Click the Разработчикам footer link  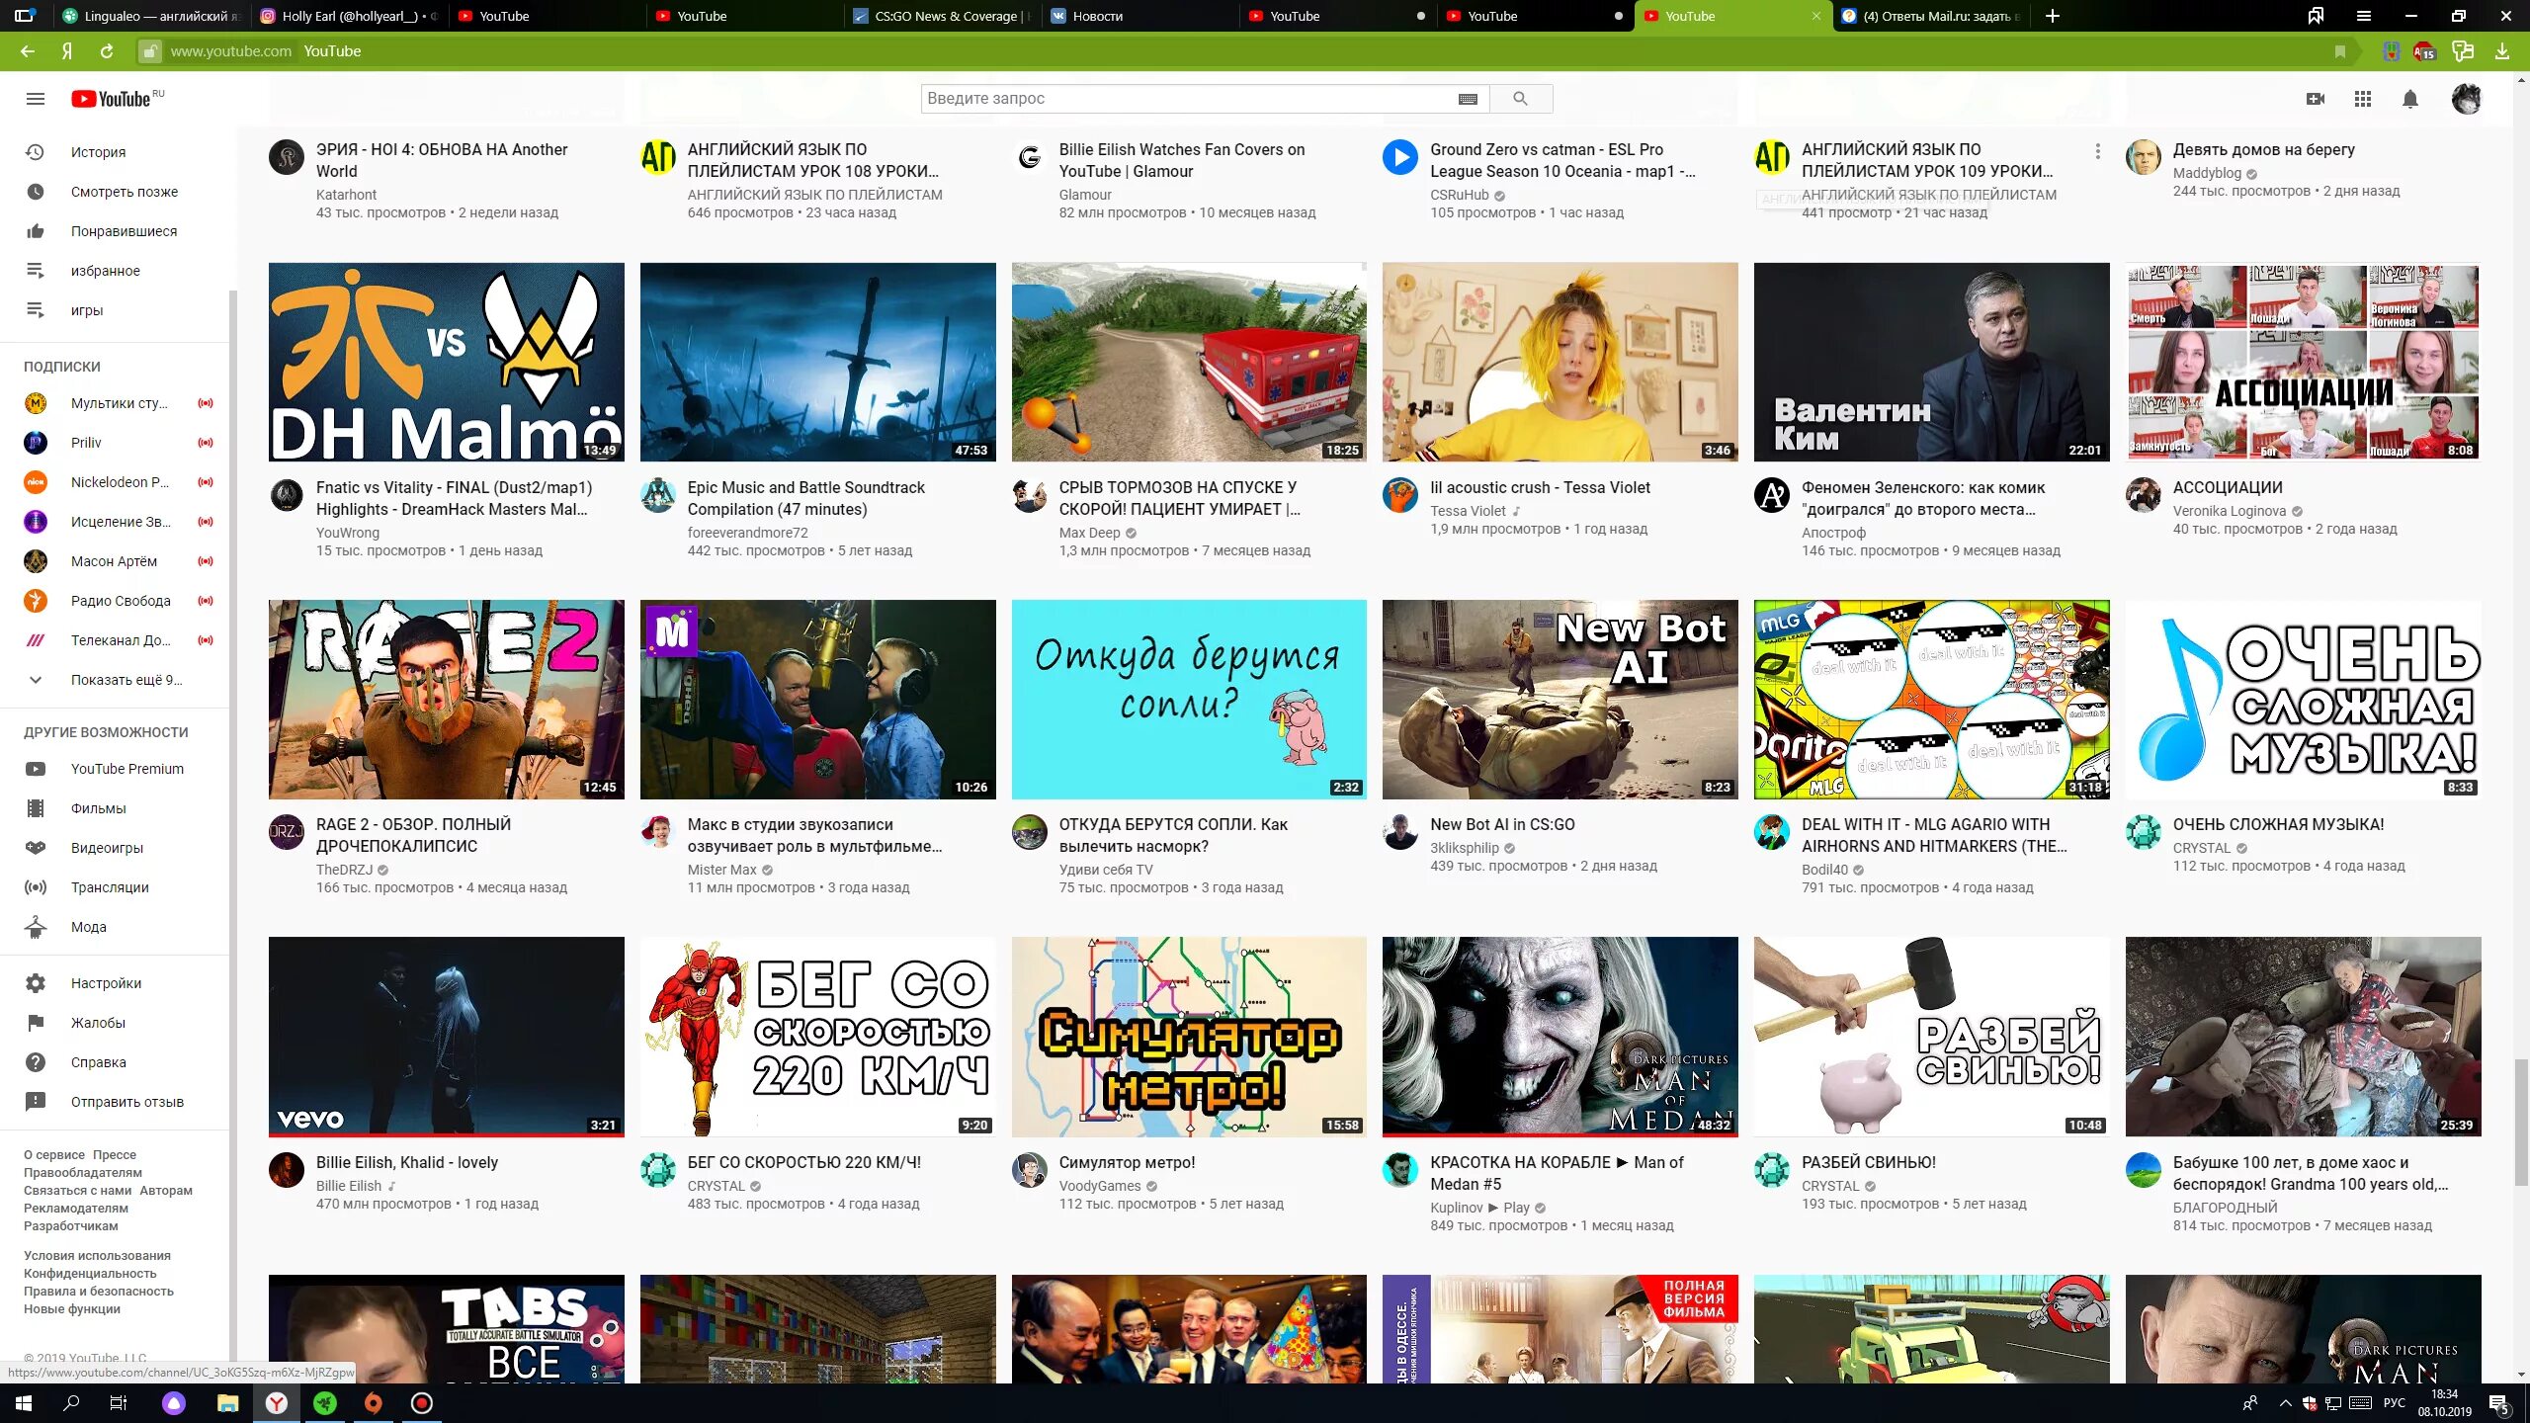pos(71,1225)
